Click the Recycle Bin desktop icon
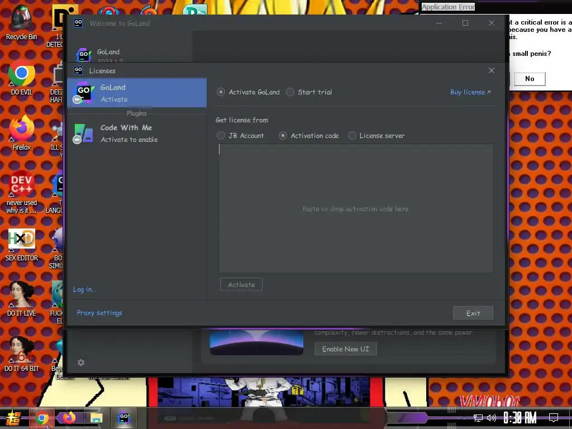Screen dimensions: 572x429 pyautogui.click(x=21, y=22)
